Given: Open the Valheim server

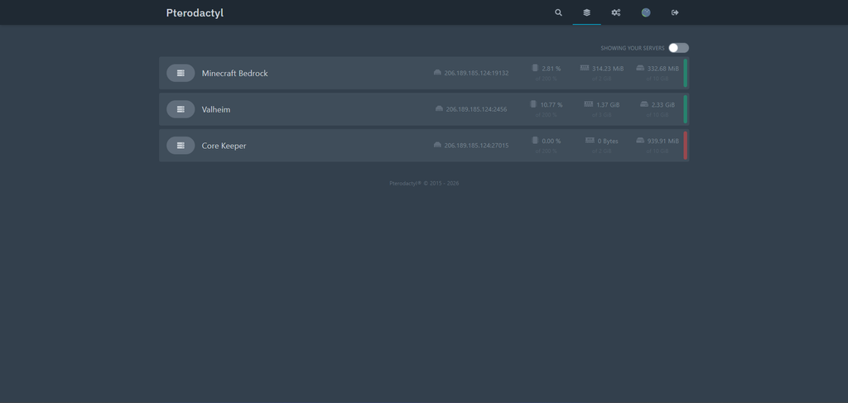Looking at the screenshot, I should point(424,109).
